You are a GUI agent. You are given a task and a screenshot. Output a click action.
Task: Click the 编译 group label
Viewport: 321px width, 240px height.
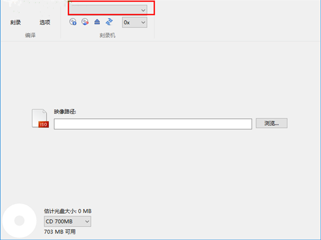coord(30,35)
